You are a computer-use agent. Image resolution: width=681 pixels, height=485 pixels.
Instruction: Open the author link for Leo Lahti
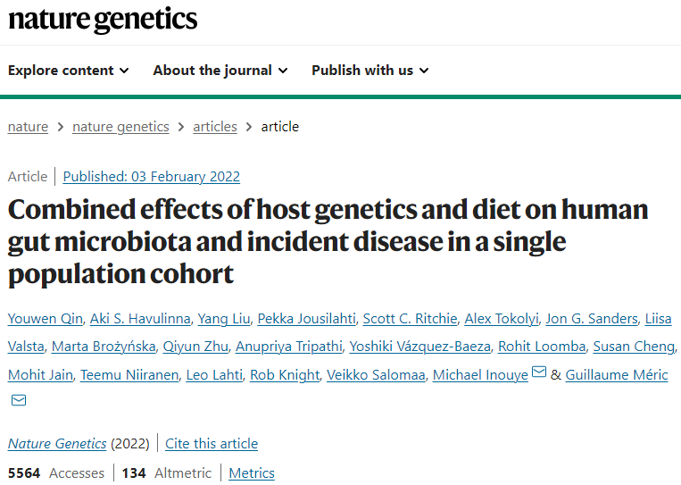click(x=214, y=375)
